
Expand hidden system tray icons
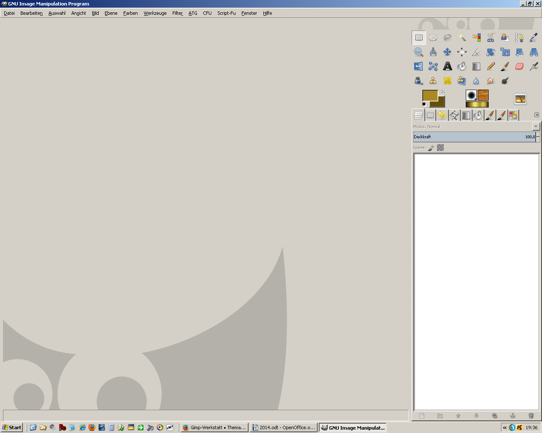504,428
